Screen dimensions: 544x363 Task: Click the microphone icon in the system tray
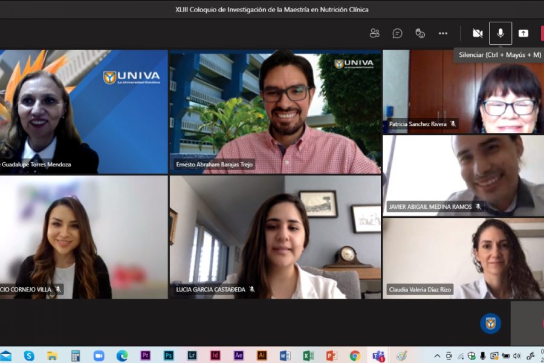click(482, 356)
